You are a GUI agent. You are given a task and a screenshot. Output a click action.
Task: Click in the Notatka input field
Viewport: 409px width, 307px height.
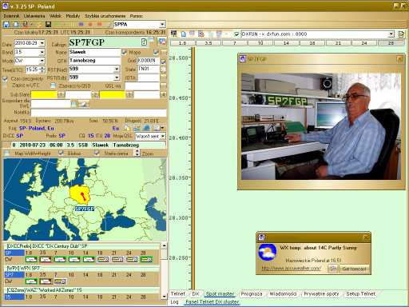click(x=98, y=112)
